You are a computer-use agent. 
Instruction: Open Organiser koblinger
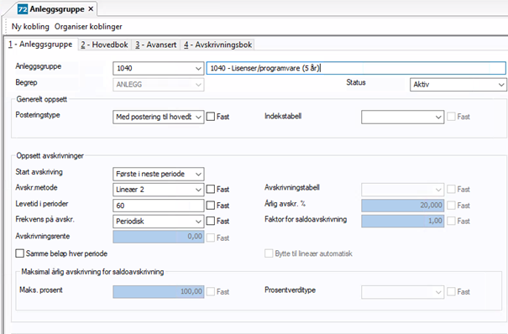88,27
